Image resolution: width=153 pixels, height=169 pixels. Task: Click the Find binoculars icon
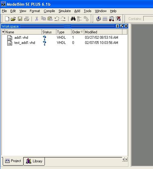(73, 19)
